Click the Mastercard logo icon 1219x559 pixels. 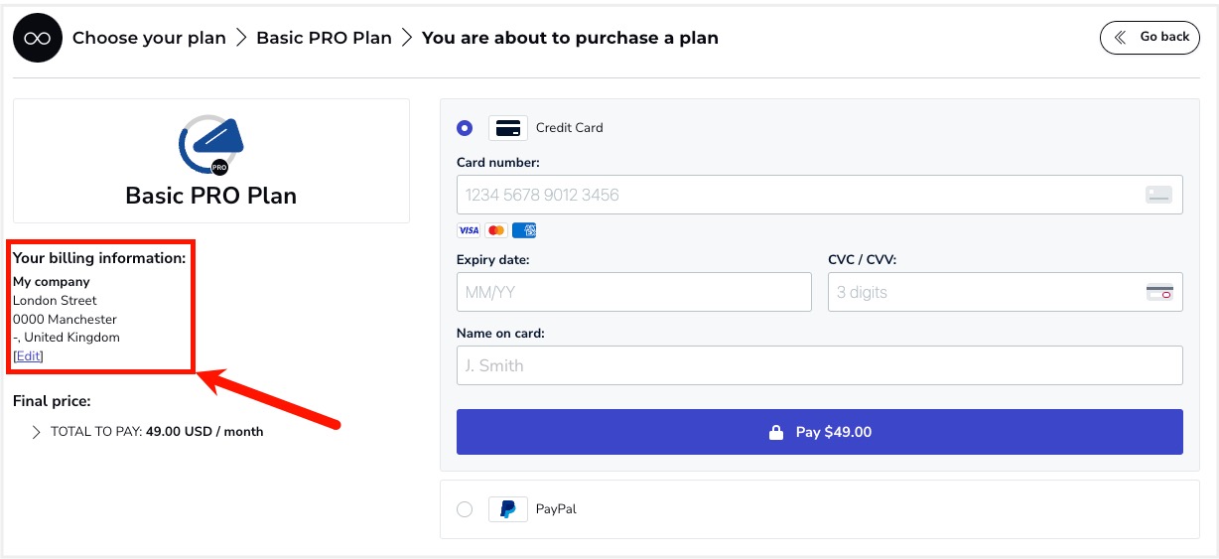[496, 230]
